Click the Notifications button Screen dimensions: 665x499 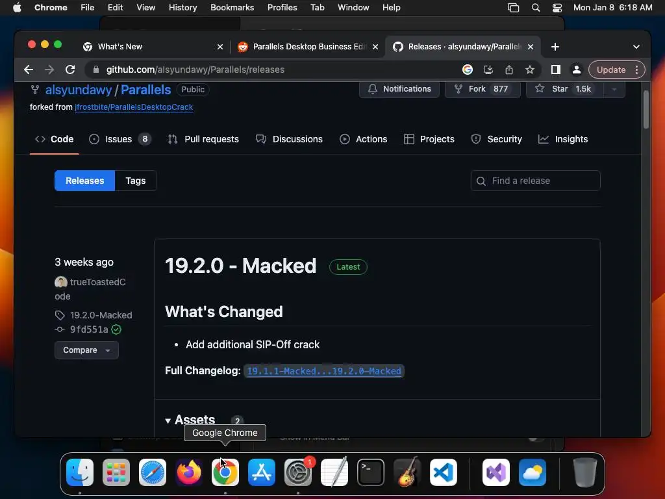pyautogui.click(x=399, y=88)
